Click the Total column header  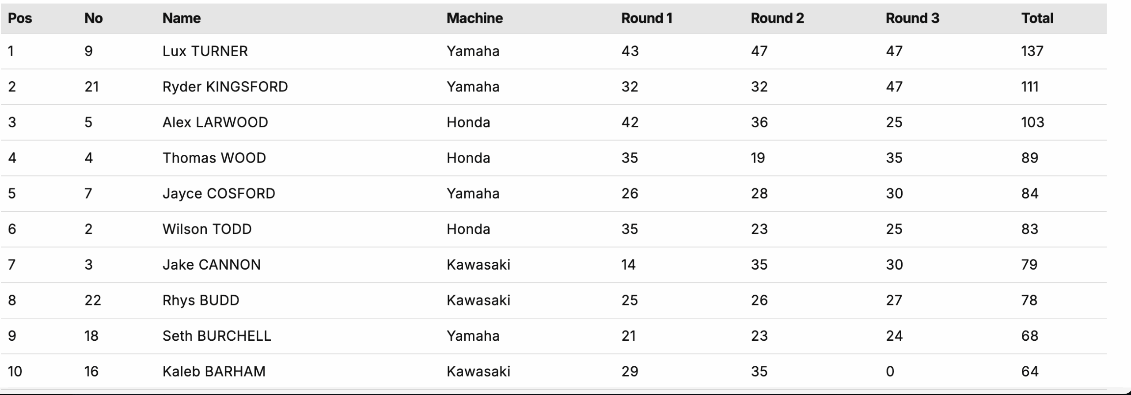click(x=1037, y=18)
